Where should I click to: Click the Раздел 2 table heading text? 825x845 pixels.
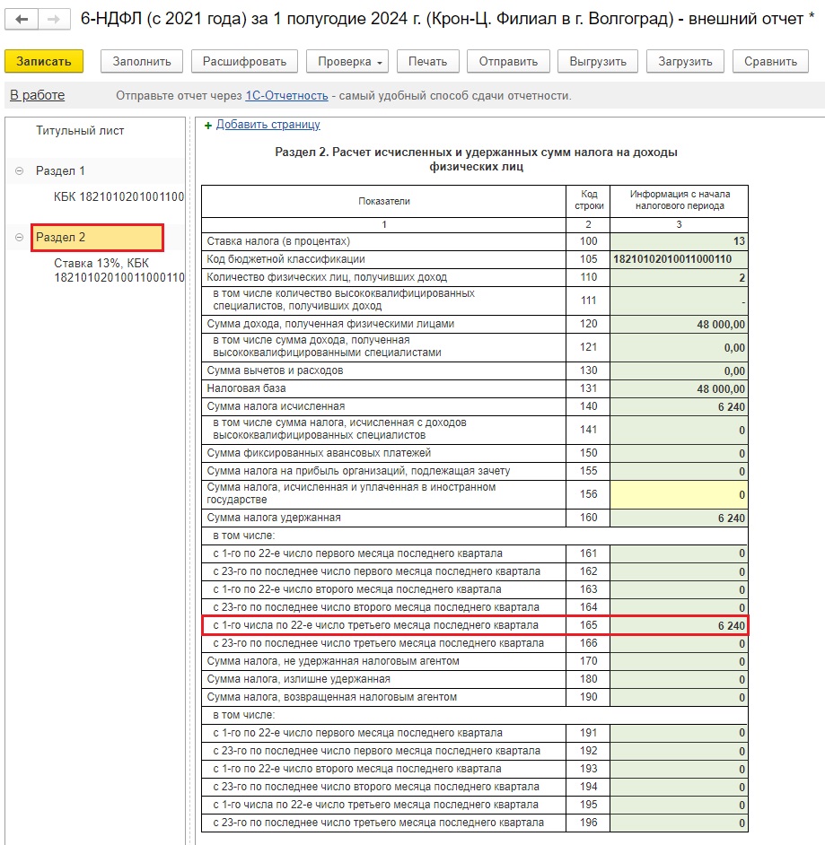tap(476, 159)
